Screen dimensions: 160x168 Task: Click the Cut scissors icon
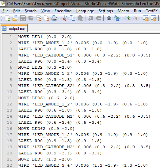click(65, 18)
